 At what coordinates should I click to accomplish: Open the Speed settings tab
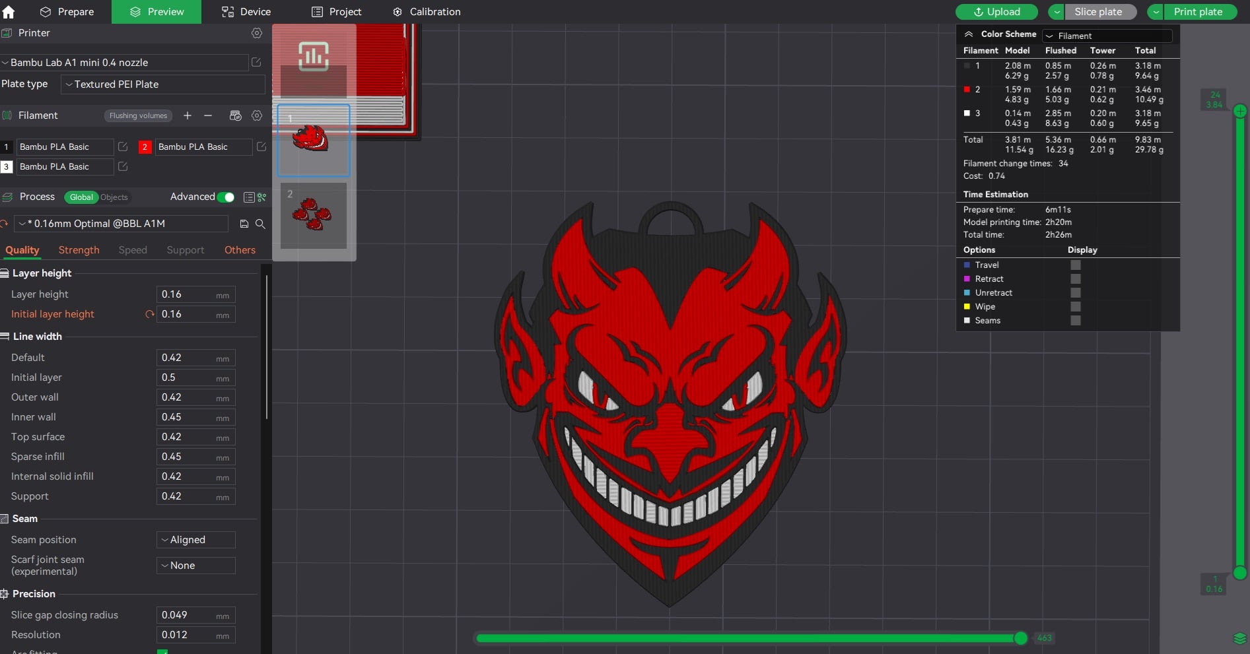point(133,250)
